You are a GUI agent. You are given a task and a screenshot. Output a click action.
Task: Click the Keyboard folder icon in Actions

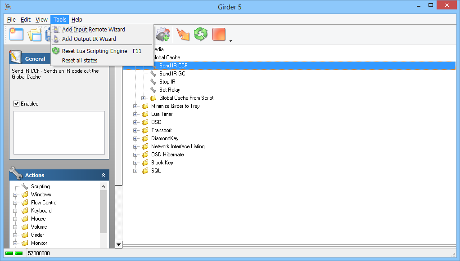coord(25,211)
